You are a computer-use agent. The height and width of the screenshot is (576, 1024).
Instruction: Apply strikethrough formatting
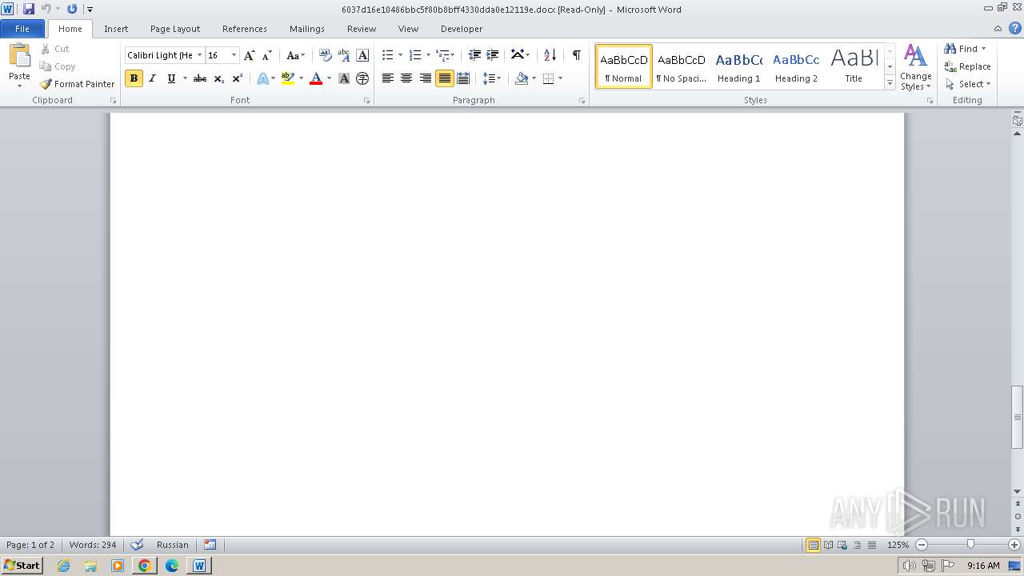click(200, 78)
